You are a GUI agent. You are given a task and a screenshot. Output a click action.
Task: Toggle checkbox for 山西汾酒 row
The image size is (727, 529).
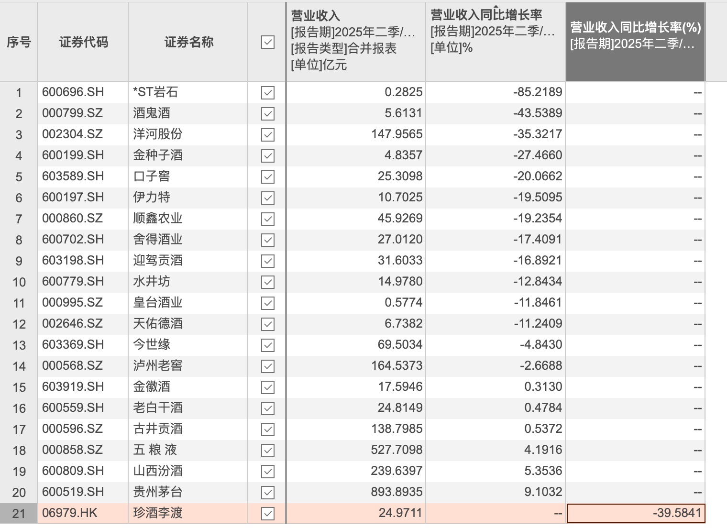coord(268,471)
